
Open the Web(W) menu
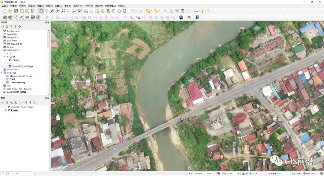point(88,6)
